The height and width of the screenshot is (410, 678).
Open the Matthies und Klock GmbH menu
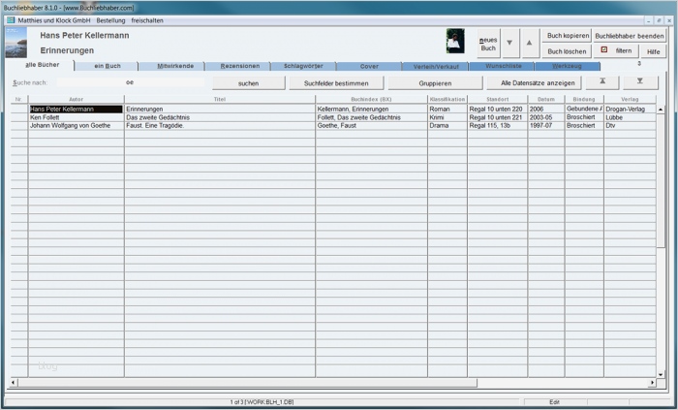pyautogui.click(x=54, y=20)
